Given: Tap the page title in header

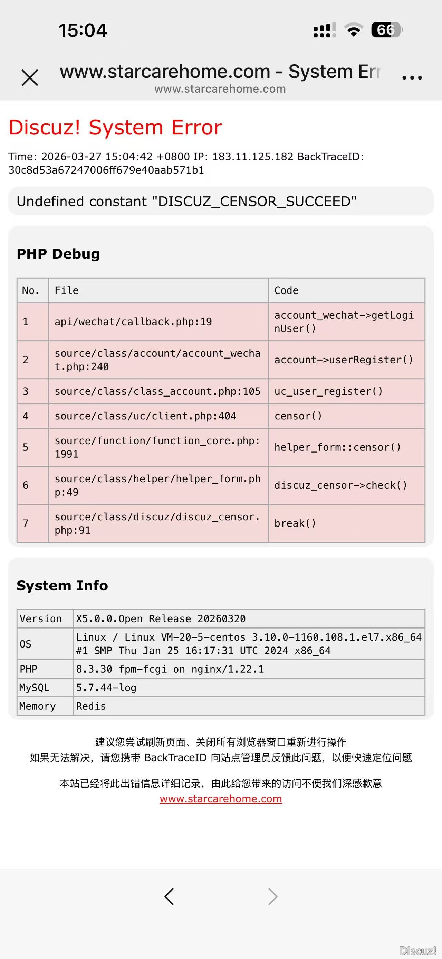Looking at the screenshot, I should pos(220,72).
